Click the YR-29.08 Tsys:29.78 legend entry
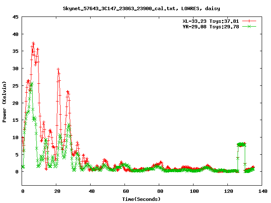The width and height of the screenshot is (271, 203). click(x=211, y=27)
